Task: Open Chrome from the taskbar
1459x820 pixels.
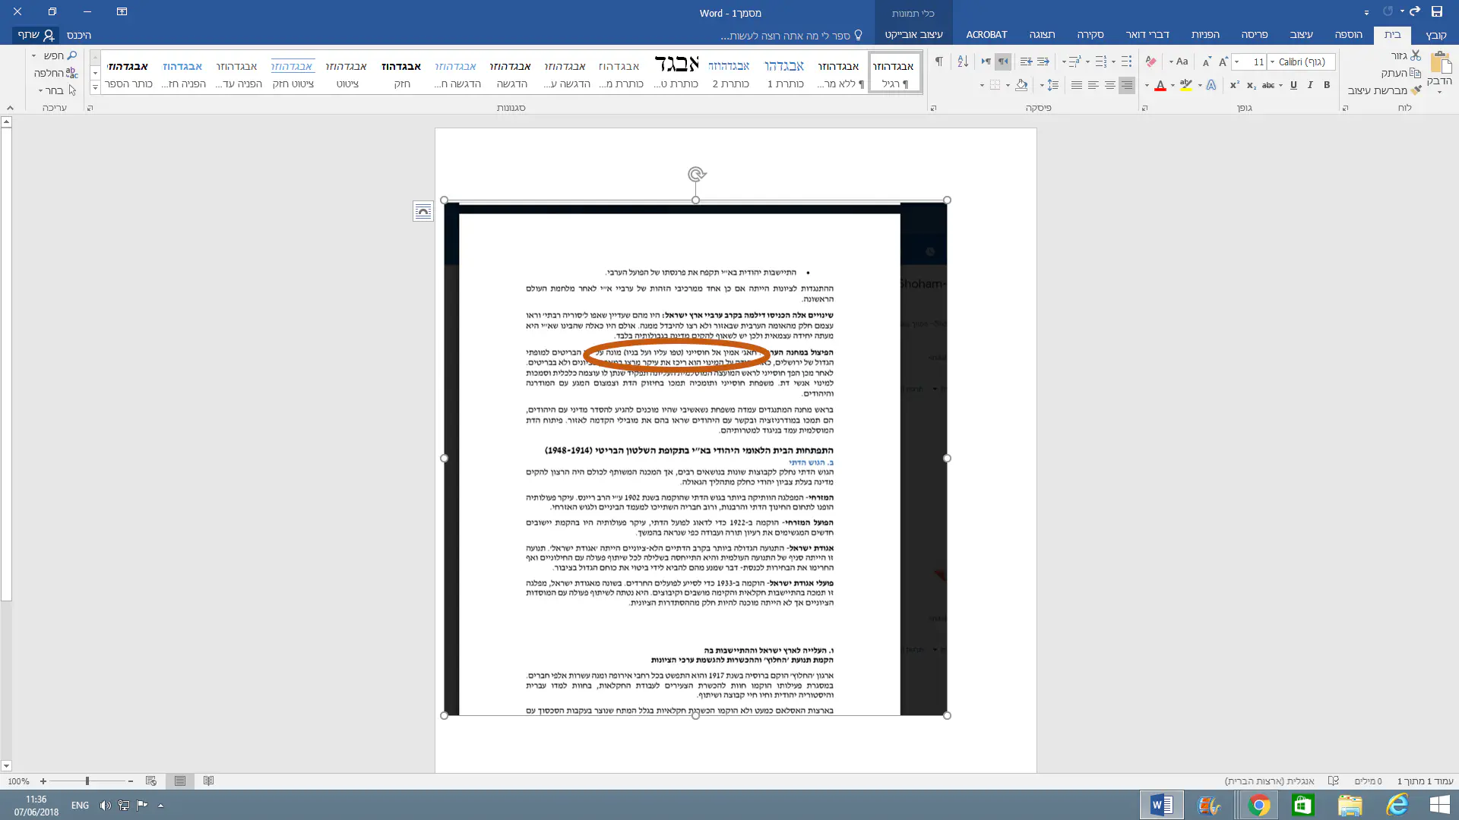Action: [x=1258, y=805]
